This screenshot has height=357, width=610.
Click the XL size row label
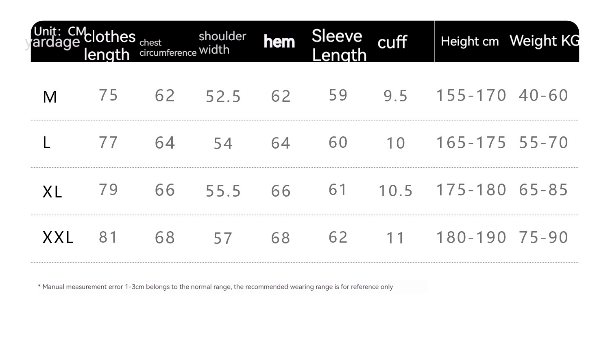[x=52, y=191]
